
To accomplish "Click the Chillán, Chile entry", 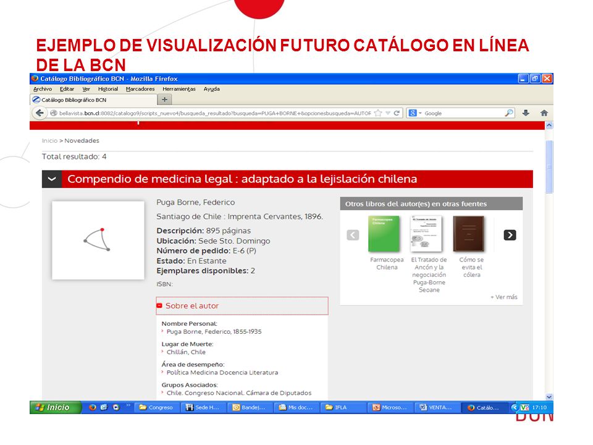I will pos(186,352).
